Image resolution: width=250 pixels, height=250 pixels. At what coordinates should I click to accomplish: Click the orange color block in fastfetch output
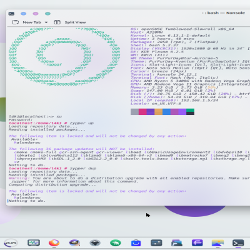(158, 112)
